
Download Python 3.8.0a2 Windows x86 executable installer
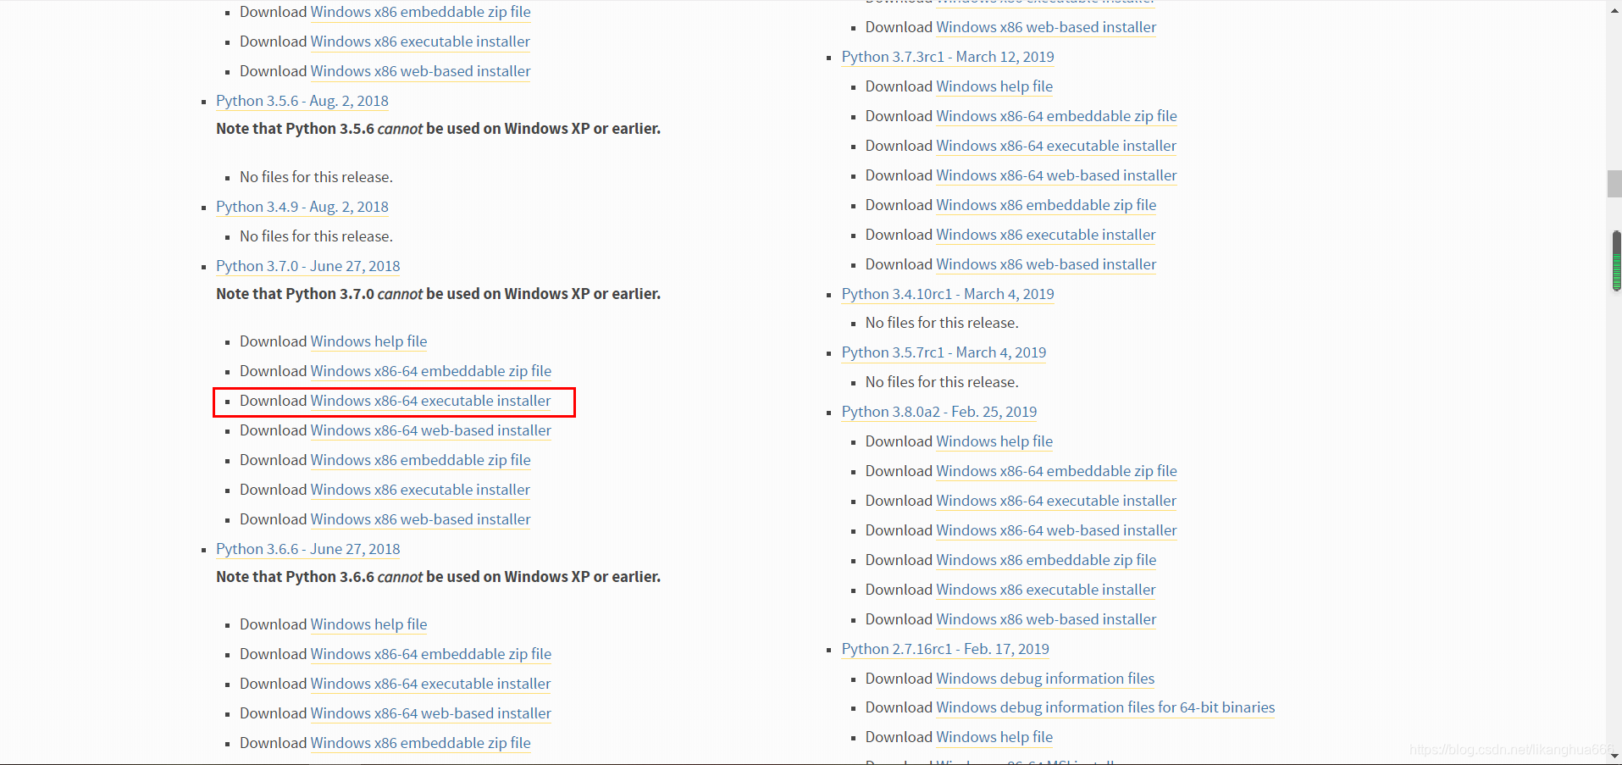pos(1046,590)
